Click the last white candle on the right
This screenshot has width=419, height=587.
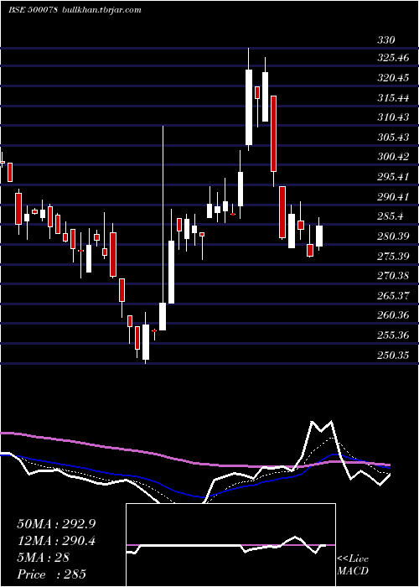[319, 236]
